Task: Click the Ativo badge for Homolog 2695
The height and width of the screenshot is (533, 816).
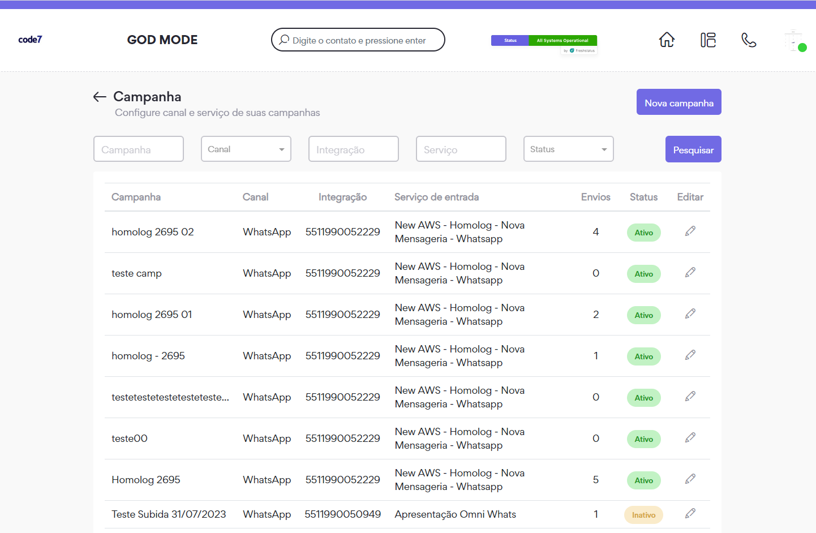Action: pos(644,480)
